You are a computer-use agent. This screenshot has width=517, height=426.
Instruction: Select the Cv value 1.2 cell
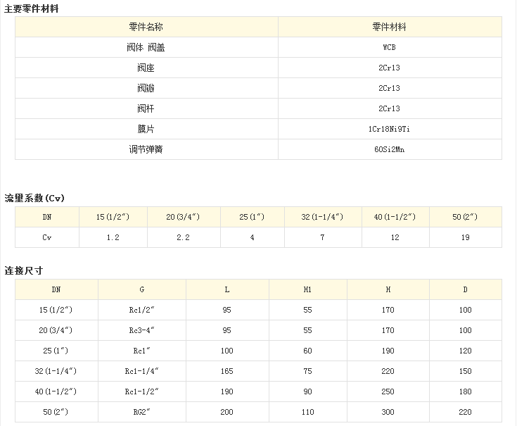point(113,237)
